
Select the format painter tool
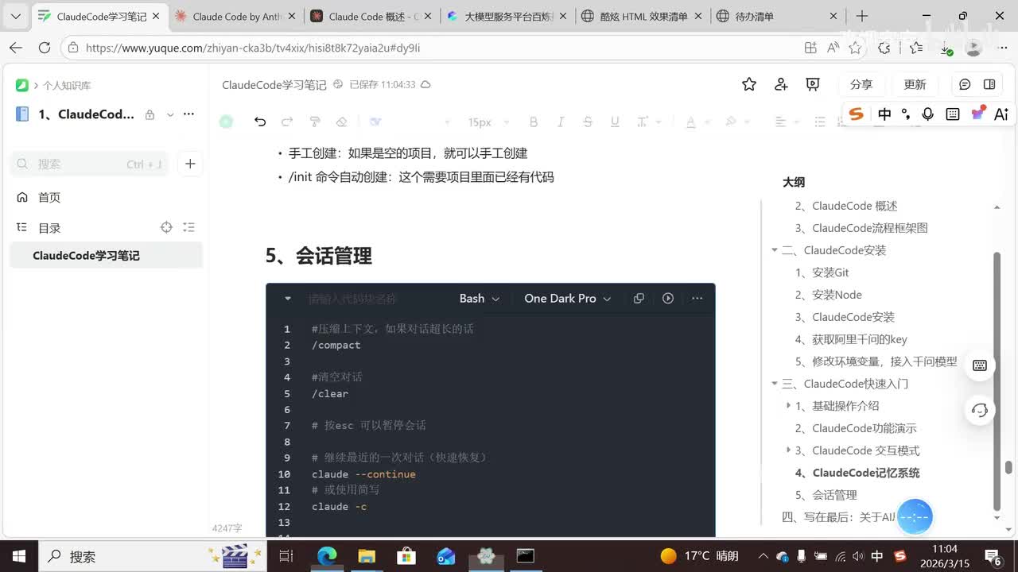[314, 122]
